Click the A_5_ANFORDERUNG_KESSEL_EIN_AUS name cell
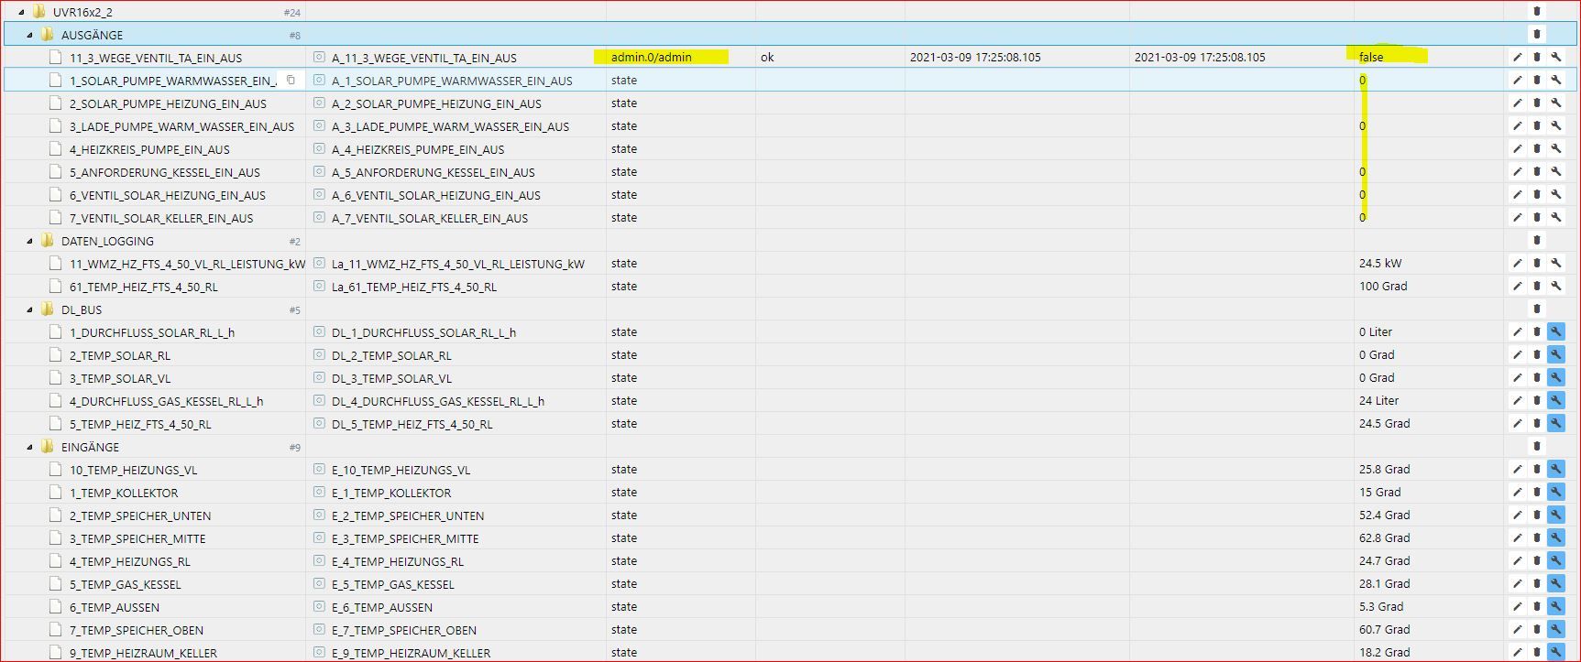 [x=433, y=172]
